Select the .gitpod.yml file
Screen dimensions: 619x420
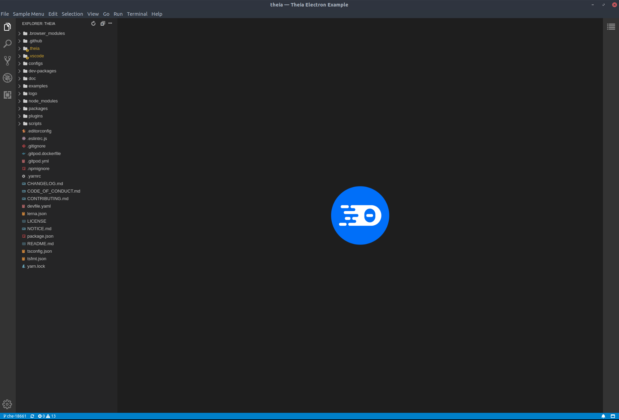(x=67, y=161)
